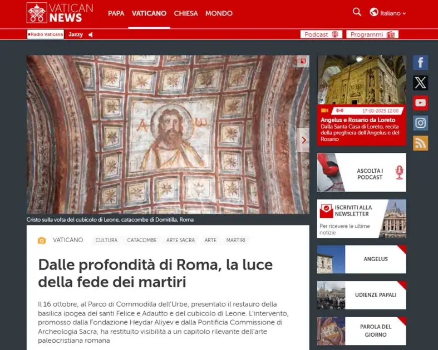Advance slideshow with right arrow

point(303,140)
